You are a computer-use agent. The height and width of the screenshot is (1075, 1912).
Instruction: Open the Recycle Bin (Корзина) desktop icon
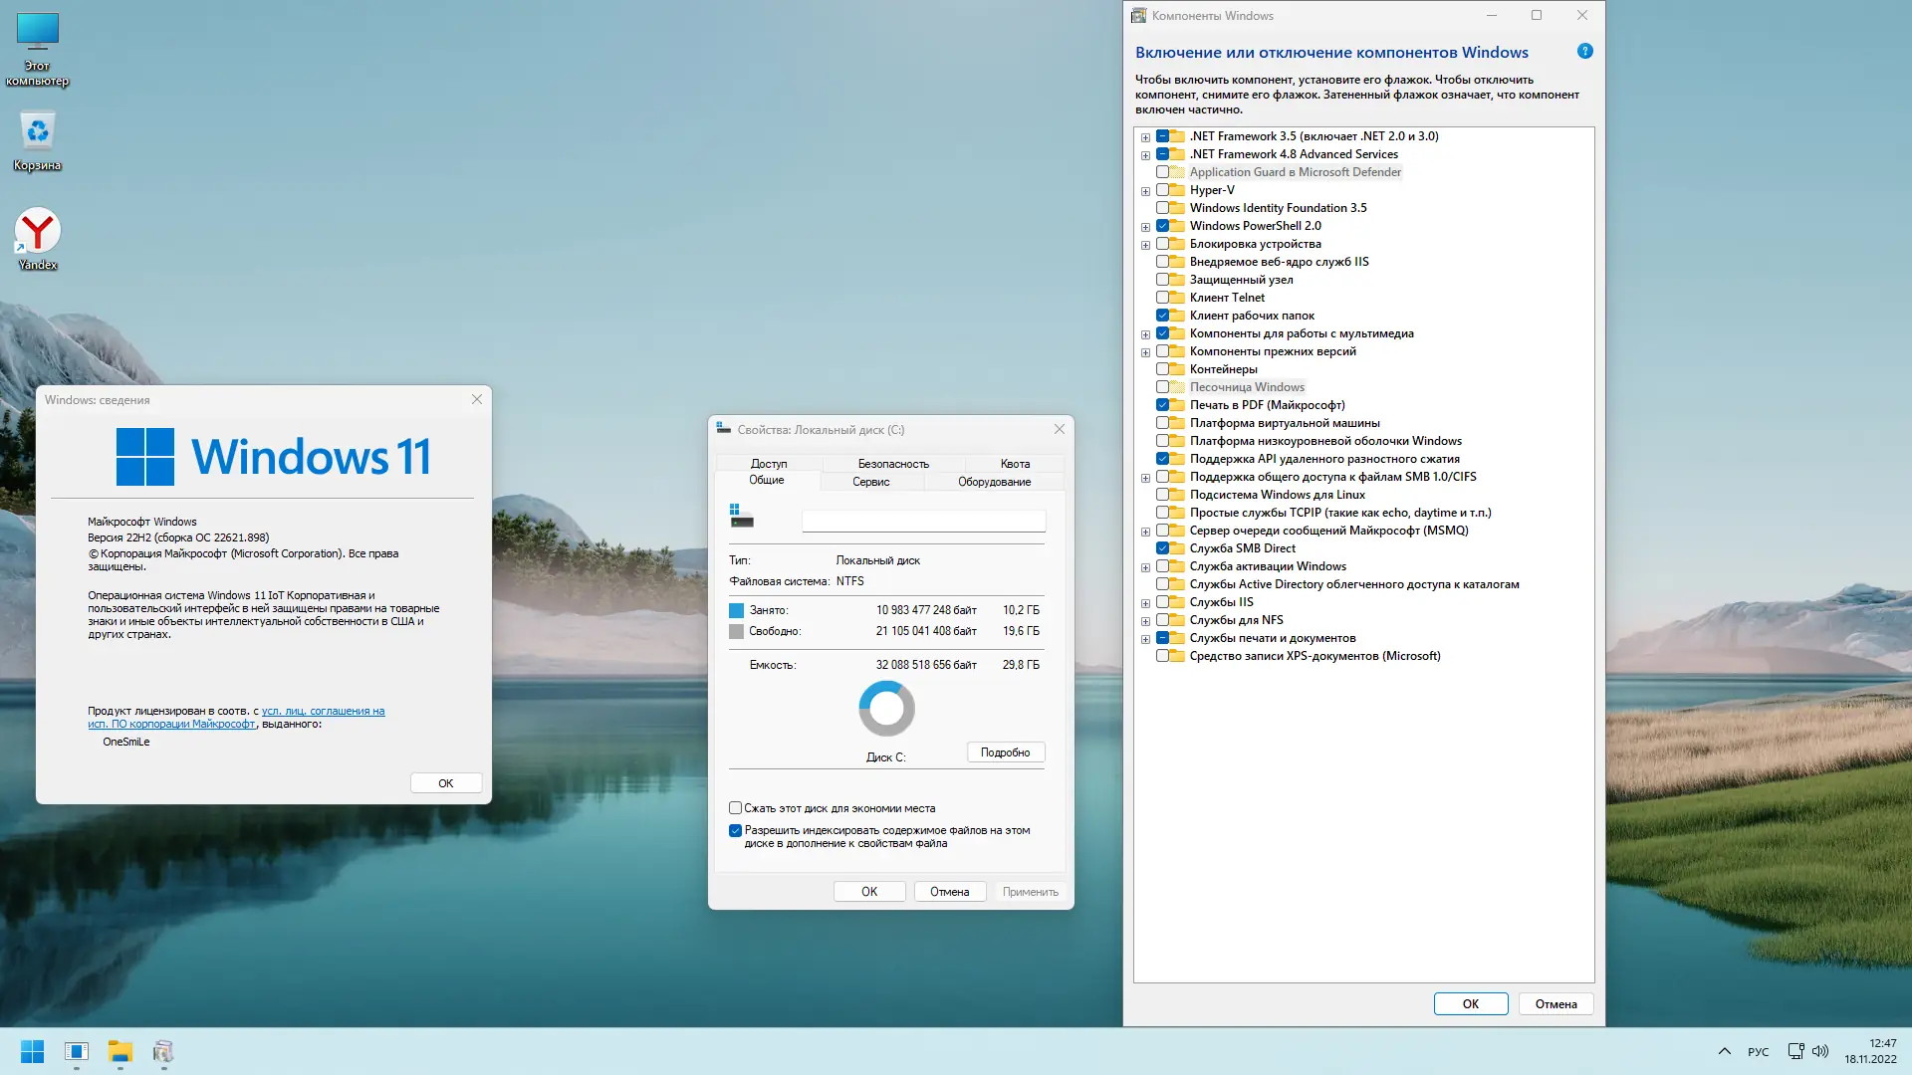pos(38,132)
